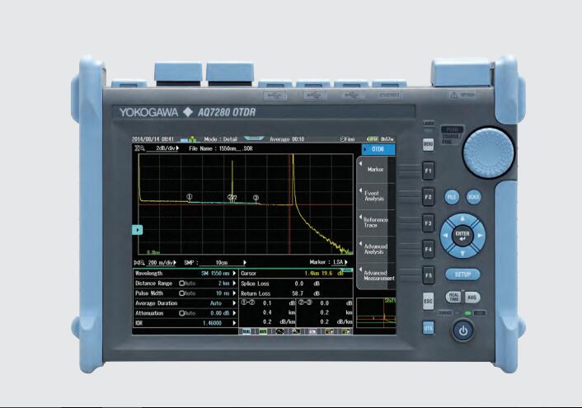582x408 pixels.
Task: Click the AVG hardware button
Action: click(x=472, y=298)
